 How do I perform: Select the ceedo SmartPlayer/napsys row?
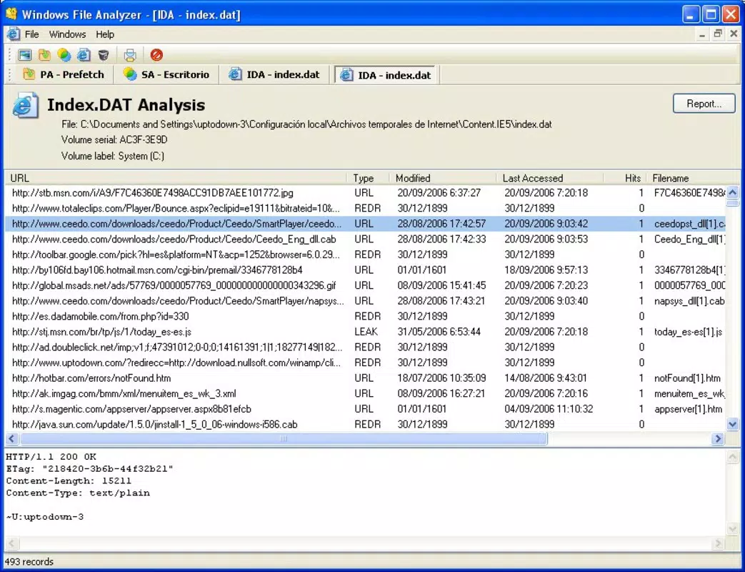[365, 301]
